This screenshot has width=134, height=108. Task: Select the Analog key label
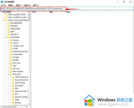tap(18, 103)
